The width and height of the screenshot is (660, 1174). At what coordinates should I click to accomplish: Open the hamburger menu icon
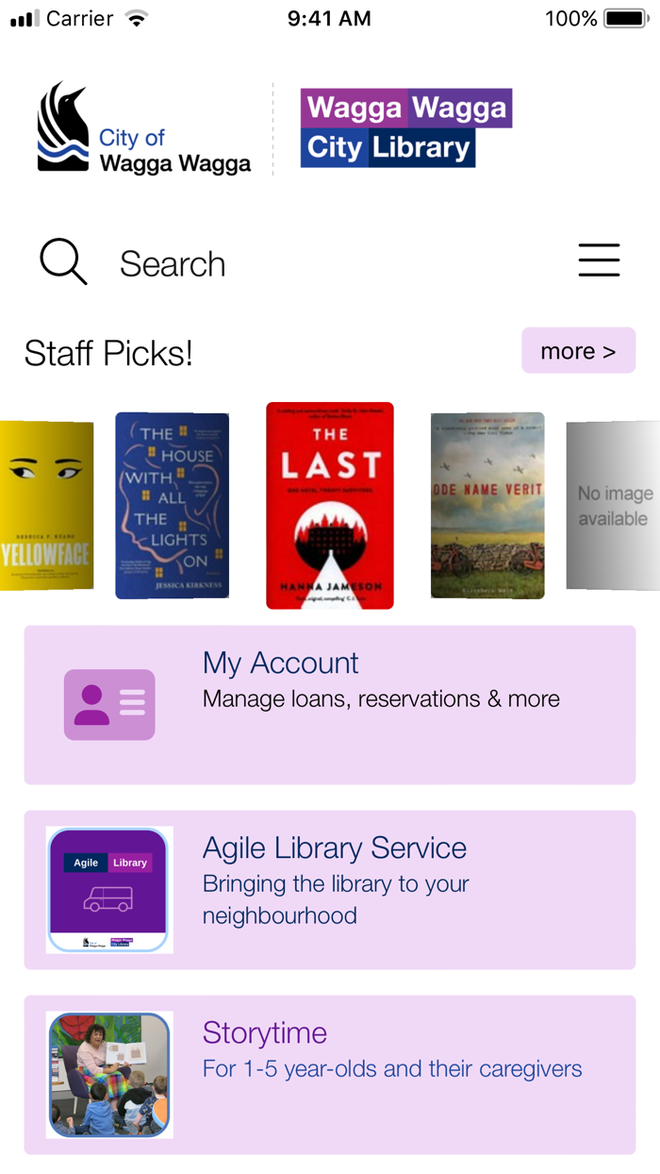click(x=599, y=260)
